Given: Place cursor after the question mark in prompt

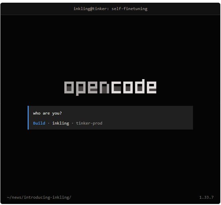Looking at the screenshot, I should (62, 113).
